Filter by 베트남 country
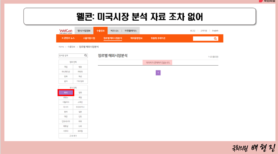The width and height of the screenshot is (278, 154). tap(66, 126)
